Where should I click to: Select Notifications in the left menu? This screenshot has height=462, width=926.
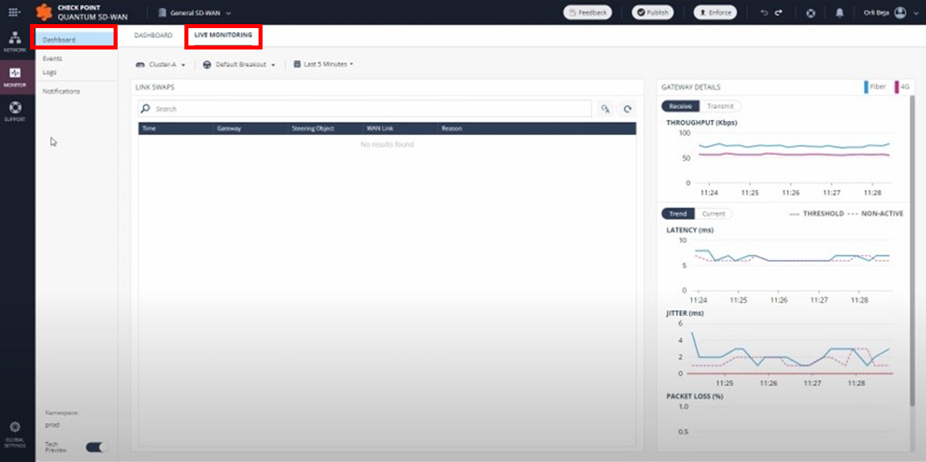pos(61,91)
